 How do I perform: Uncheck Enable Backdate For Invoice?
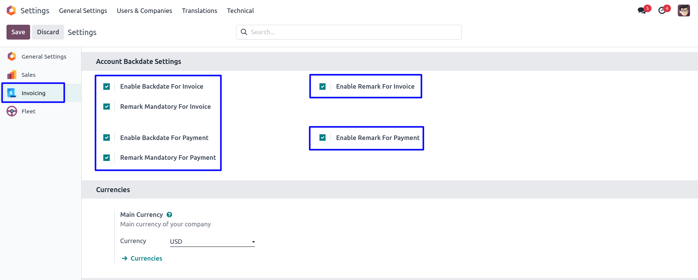(107, 87)
